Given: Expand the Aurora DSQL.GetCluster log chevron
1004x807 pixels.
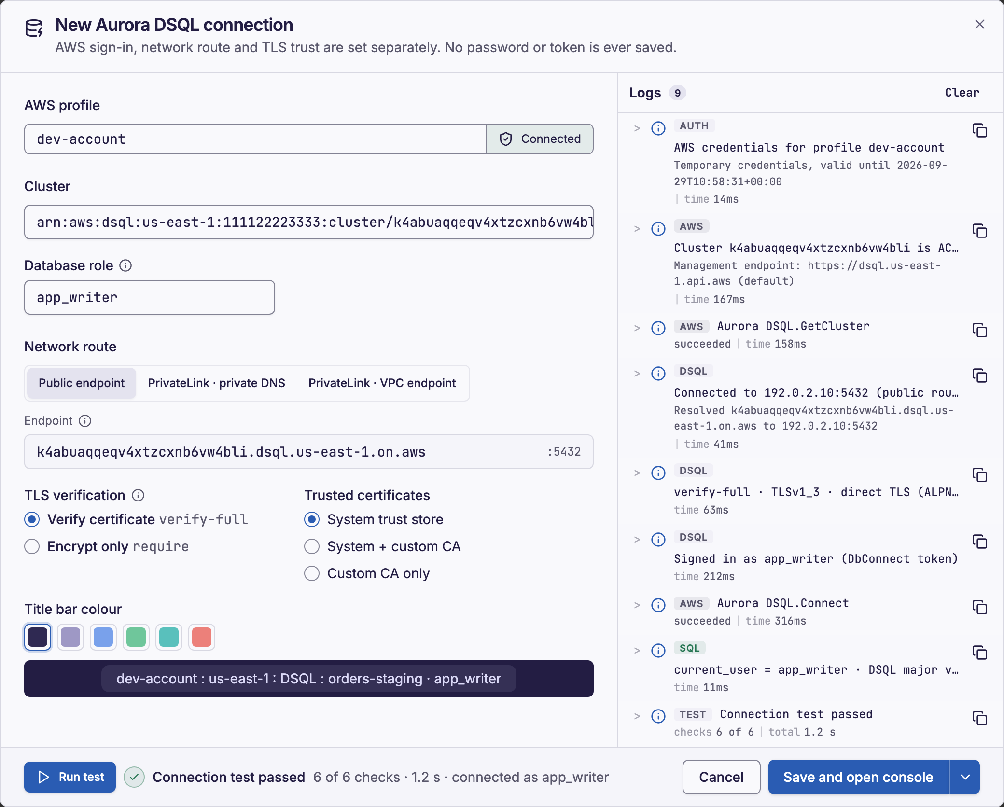Looking at the screenshot, I should (x=637, y=328).
